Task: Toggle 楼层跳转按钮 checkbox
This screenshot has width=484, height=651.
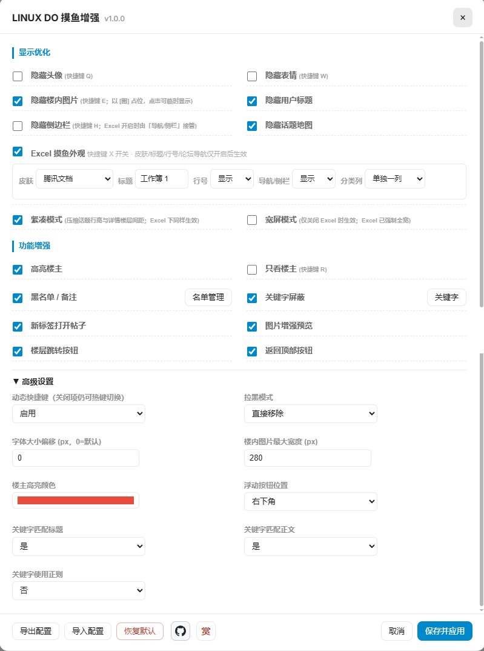Action: pos(18,351)
